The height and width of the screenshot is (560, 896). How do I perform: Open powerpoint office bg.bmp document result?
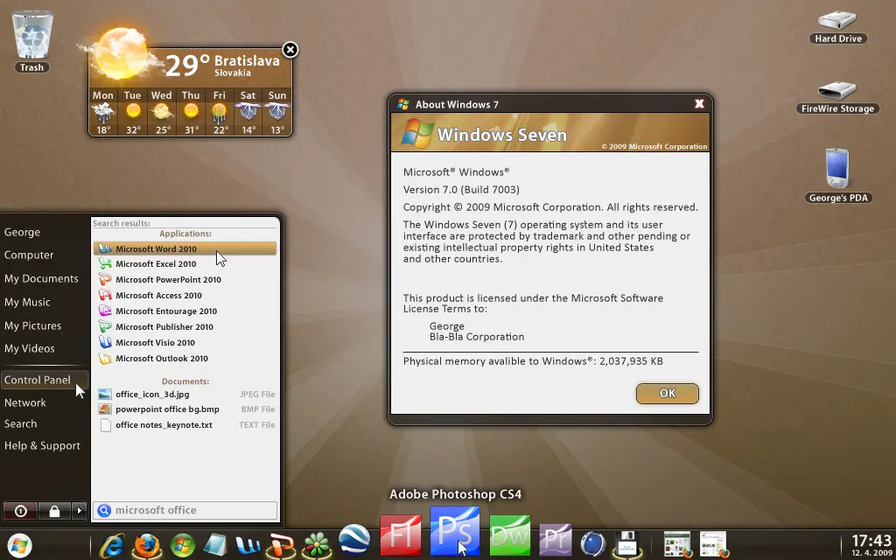pos(185,409)
